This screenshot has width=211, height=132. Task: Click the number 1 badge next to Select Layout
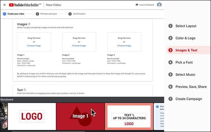pos(171,26)
